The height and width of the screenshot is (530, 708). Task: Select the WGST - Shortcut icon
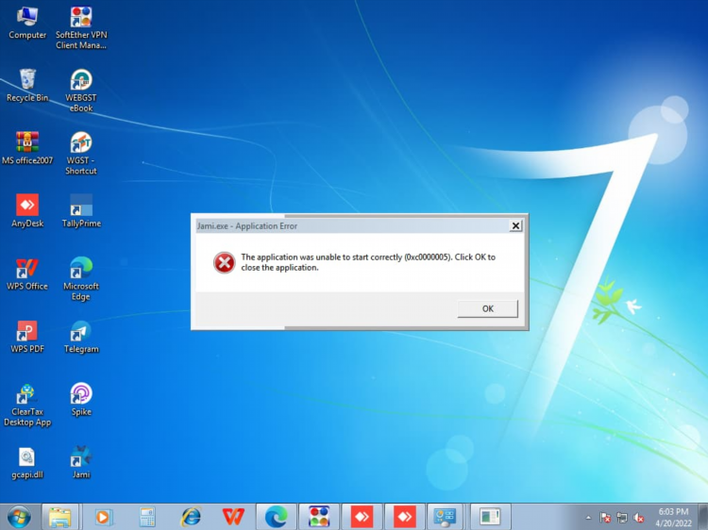point(81,154)
